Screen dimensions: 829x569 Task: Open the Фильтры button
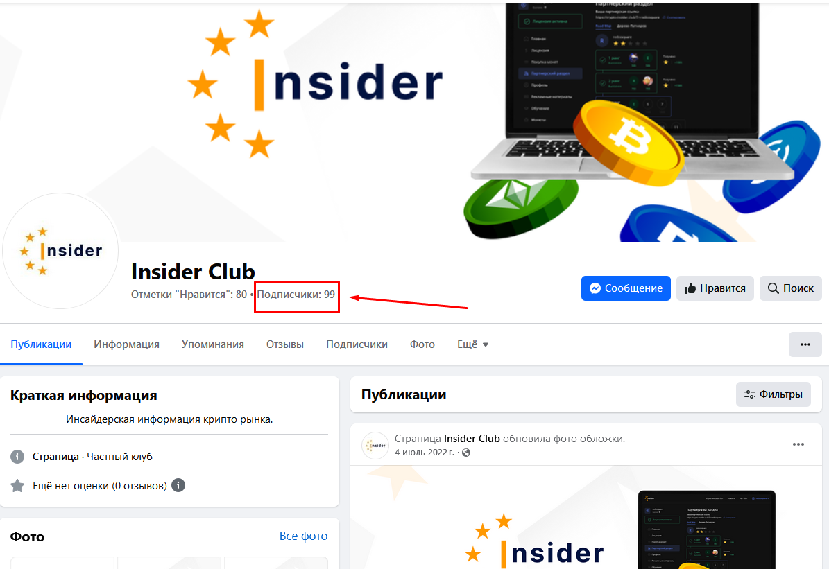(x=773, y=394)
